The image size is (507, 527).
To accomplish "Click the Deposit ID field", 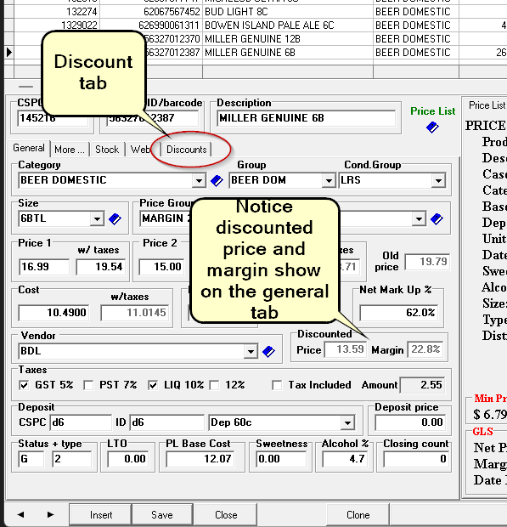I will coord(166,422).
